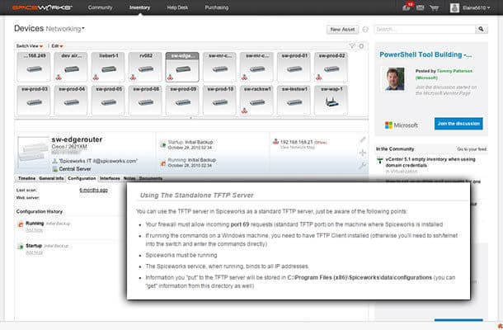Viewport: 503px width, 330px height.
Task: Click the Running backup icon in Configuration History
Action: [21, 224]
